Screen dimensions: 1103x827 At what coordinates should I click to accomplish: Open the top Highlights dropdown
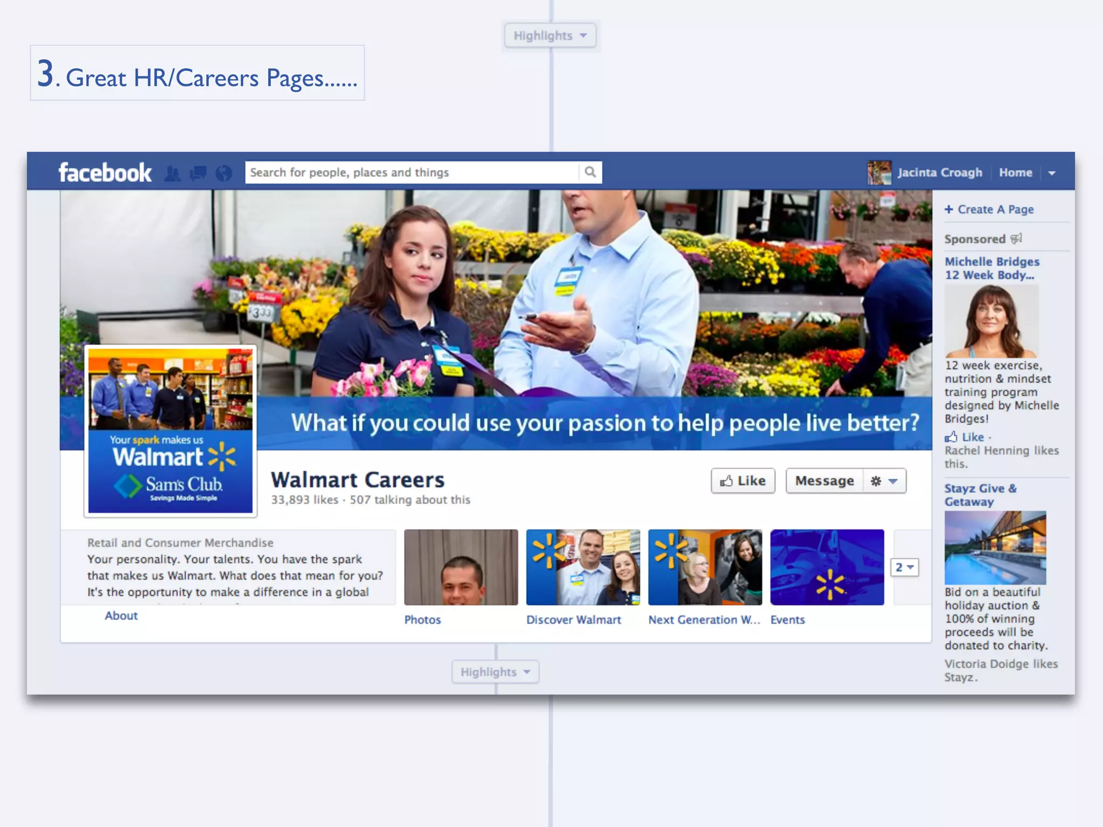(x=550, y=36)
